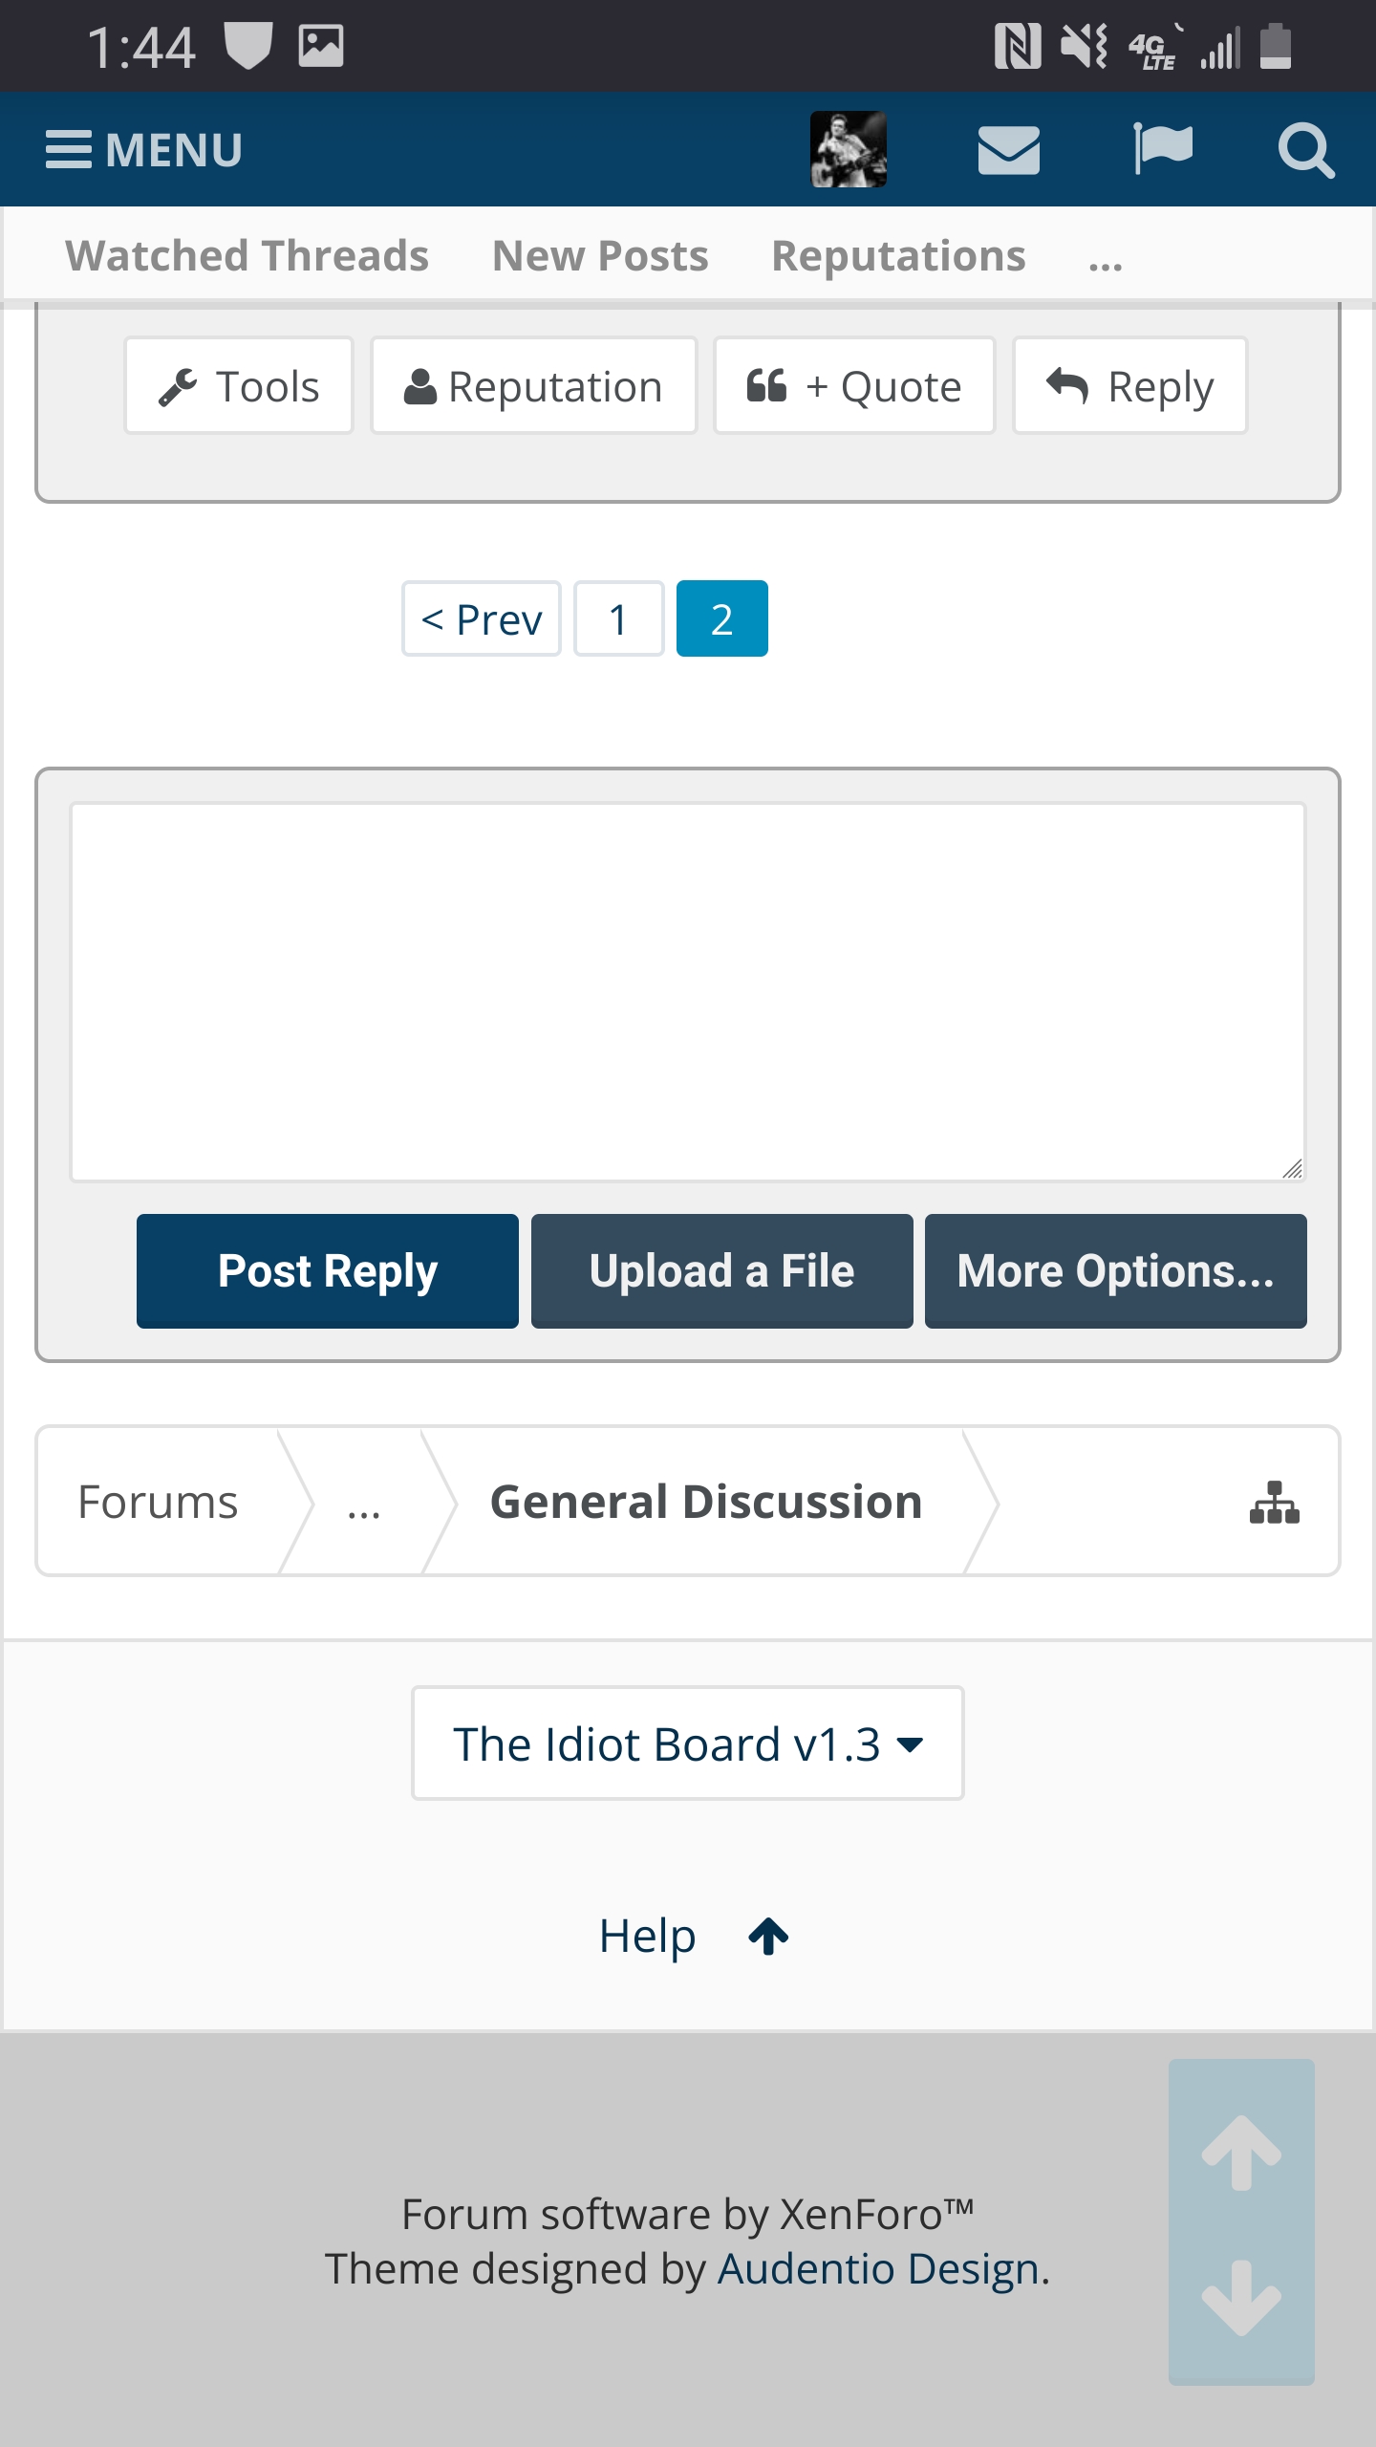
Task: Open the hamburger MENU
Action: [x=144, y=150]
